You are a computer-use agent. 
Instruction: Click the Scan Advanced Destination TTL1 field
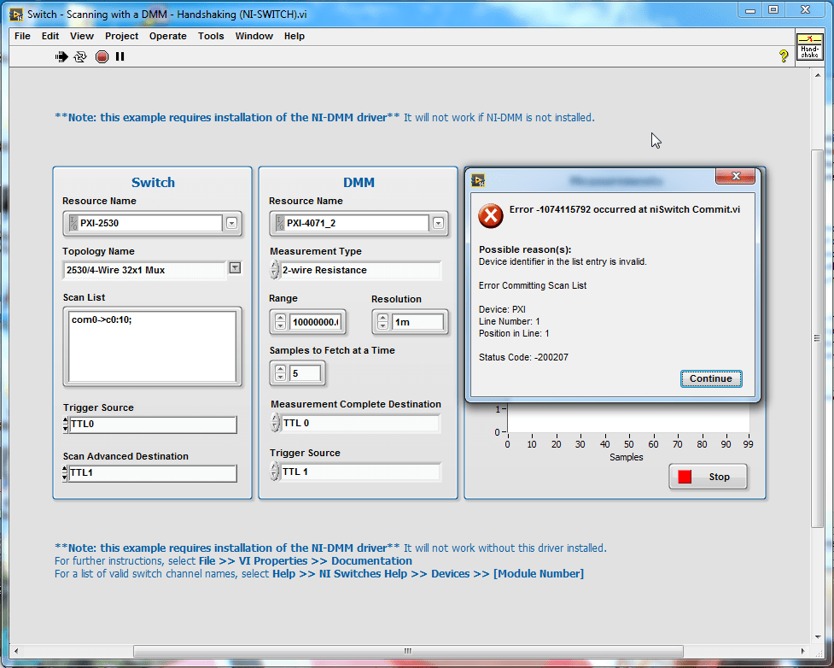pyautogui.click(x=153, y=473)
